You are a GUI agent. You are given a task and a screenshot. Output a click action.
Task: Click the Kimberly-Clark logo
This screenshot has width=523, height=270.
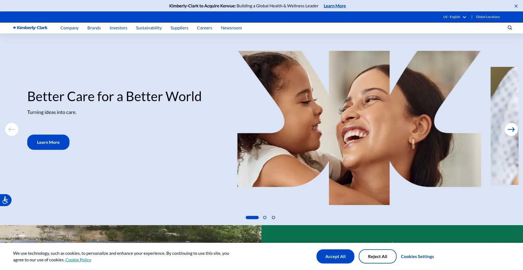(x=30, y=27)
